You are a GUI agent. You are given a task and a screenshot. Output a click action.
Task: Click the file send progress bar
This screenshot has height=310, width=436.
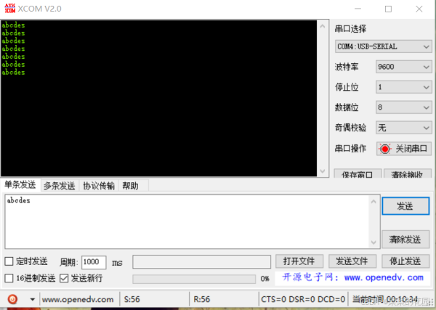[x=194, y=279]
